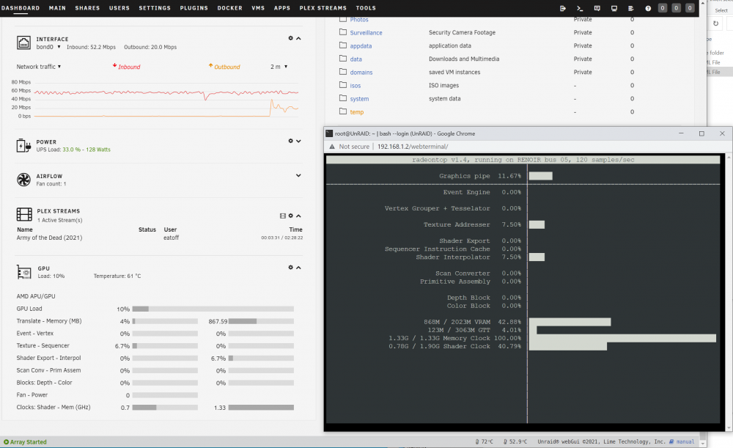The width and height of the screenshot is (733, 448).
Task: Click the system info monitor icon
Action: point(614,8)
